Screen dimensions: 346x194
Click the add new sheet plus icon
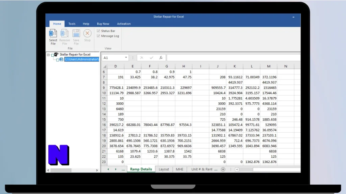coord(223,169)
